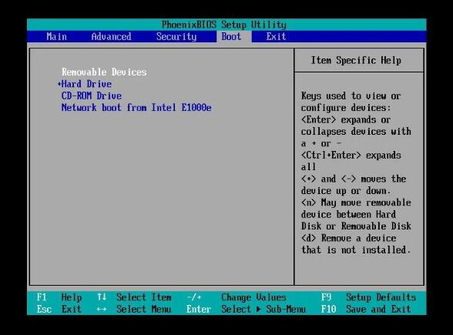Viewport: 453px width, 335px height.
Task: Click the -/+ Change Values hint
Action: (236, 297)
